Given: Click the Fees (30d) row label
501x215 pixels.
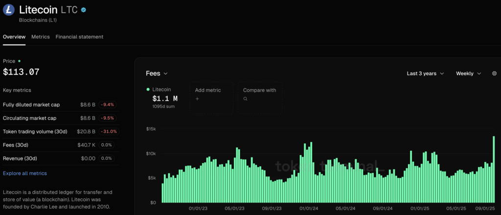Looking at the screenshot, I should (x=16, y=145).
